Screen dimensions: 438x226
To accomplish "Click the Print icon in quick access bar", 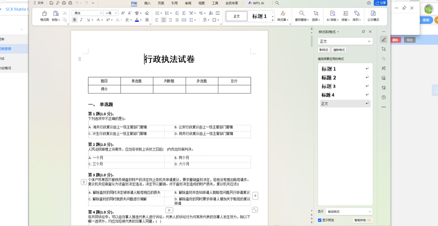I will coord(64,3).
